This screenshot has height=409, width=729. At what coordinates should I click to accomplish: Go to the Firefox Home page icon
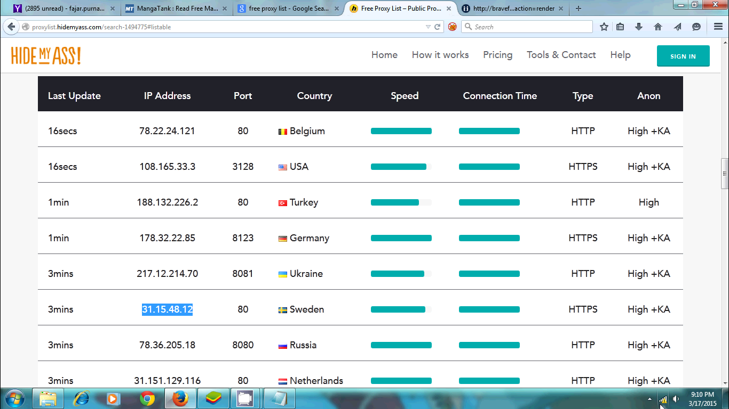658,27
